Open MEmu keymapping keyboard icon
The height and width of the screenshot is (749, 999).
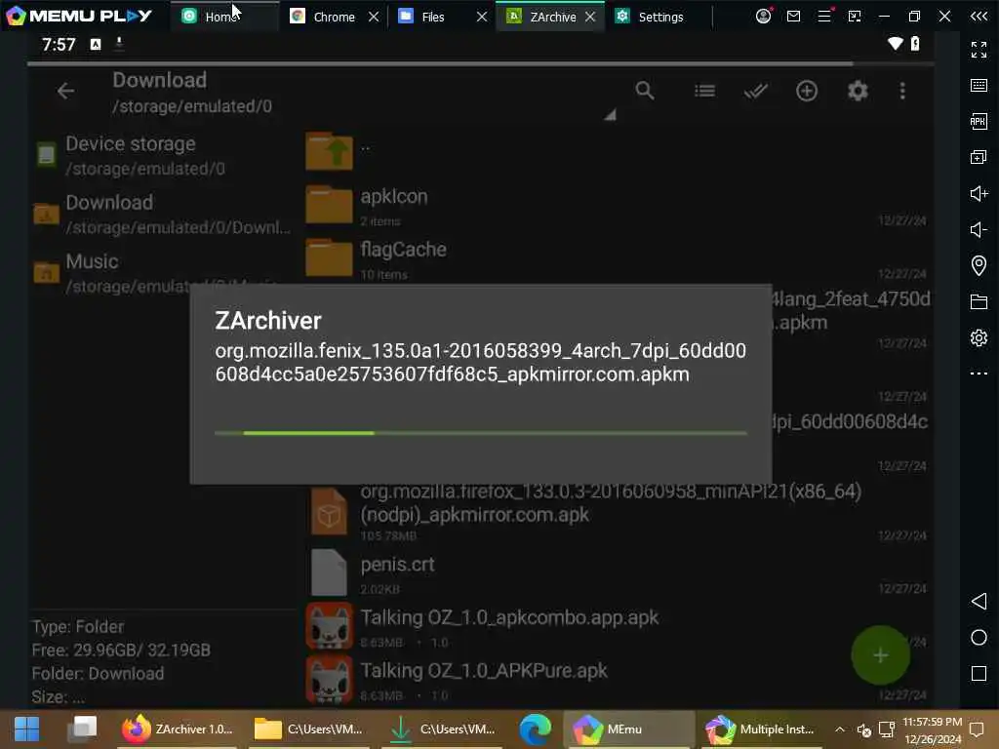point(979,86)
